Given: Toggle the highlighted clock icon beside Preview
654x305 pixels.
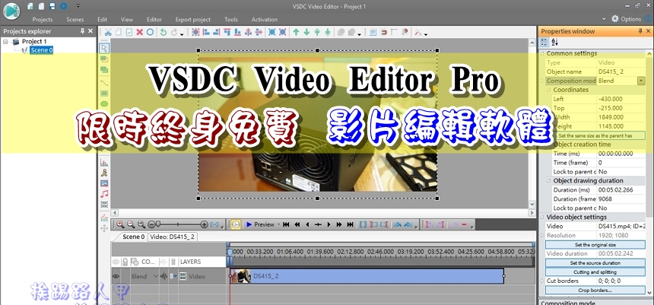Looking at the screenshot, I should [x=236, y=224].
